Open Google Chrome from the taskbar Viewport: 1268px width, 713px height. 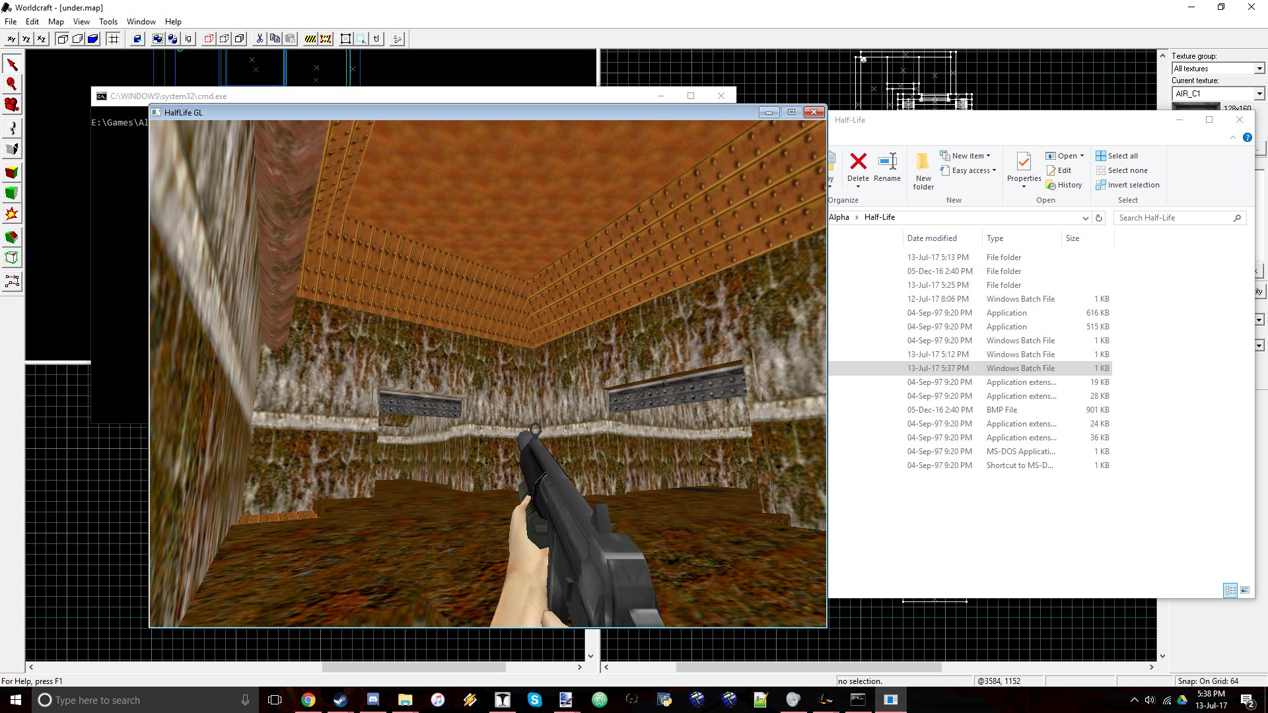point(308,700)
